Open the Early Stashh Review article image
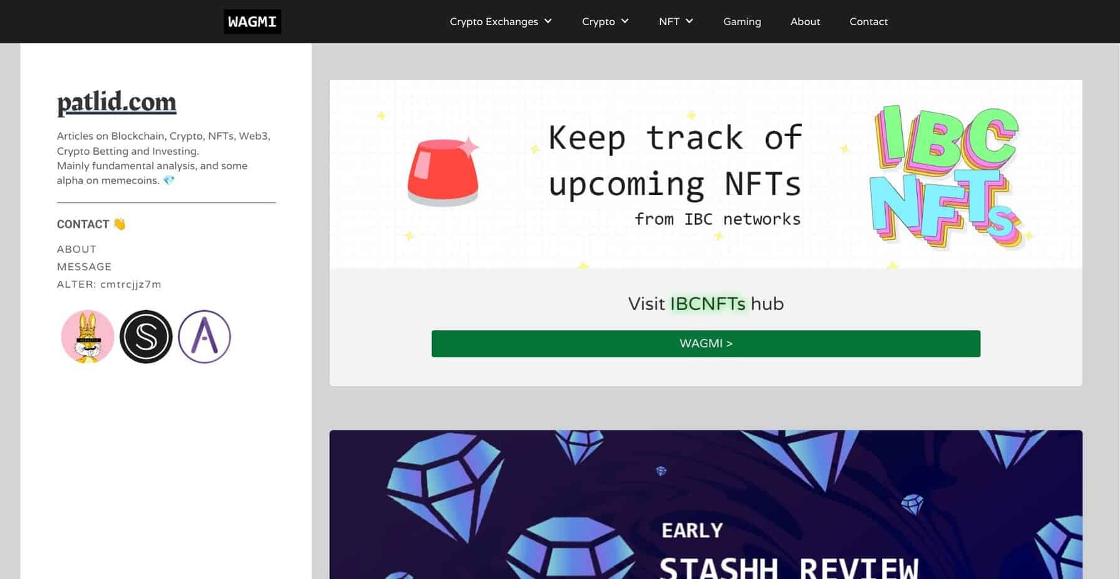 [x=706, y=504]
